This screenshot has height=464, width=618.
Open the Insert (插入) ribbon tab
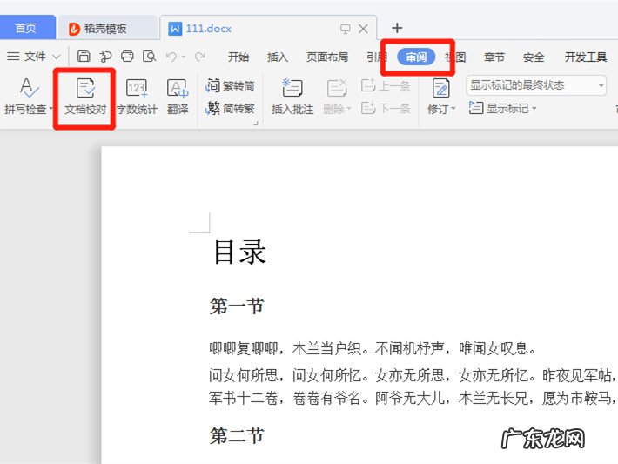(278, 57)
